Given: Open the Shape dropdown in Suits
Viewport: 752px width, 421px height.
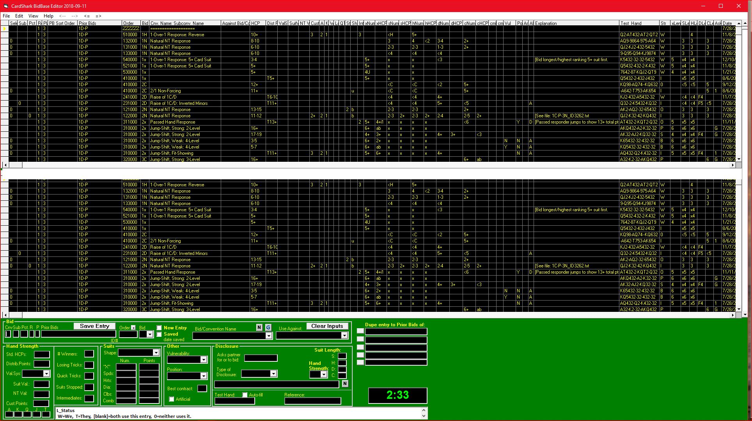Looking at the screenshot, I should point(156,353).
